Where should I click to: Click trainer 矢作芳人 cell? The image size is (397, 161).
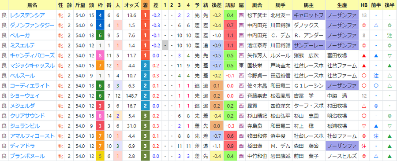pos(257,55)
